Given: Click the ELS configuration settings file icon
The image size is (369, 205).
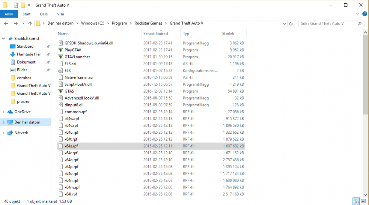Looking at the screenshot, I should click(x=61, y=71).
